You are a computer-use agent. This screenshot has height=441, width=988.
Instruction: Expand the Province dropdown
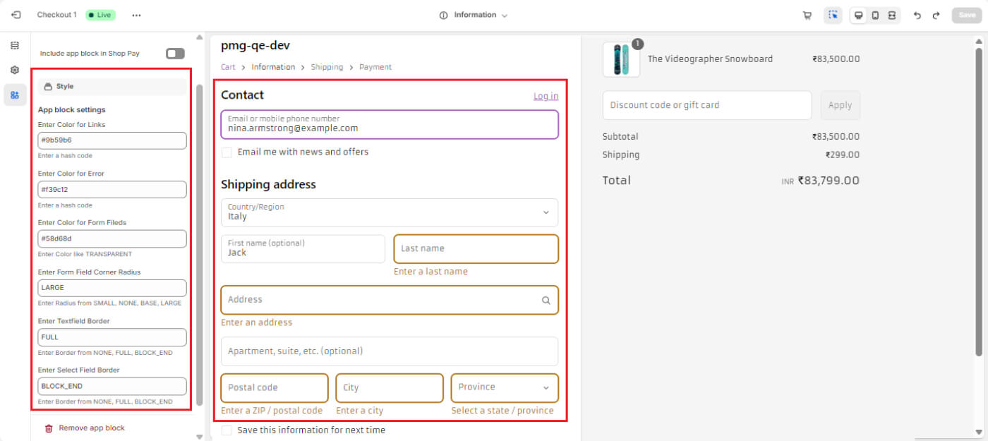tap(504, 387)
